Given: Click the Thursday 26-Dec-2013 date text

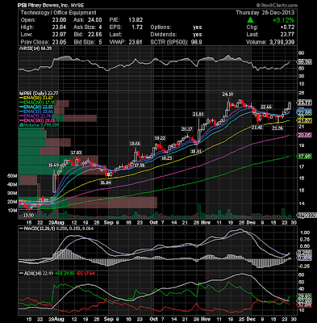Looking at the screenshot, I should point(265,13).
